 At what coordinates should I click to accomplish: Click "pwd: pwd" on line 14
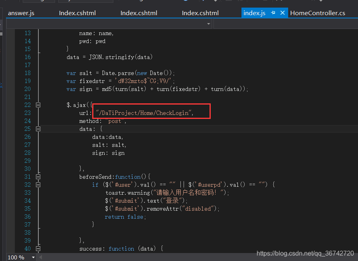(x=92, y=42)
